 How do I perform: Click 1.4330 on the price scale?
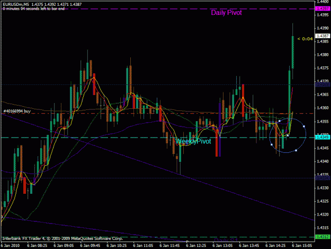click(x=323, y=188)
